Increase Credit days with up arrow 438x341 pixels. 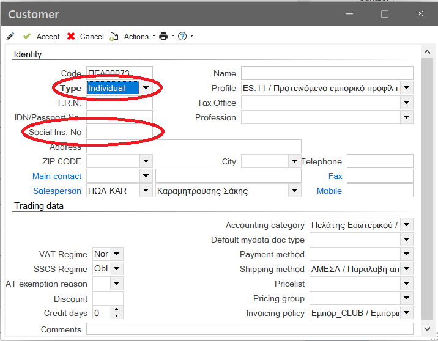click(x=117, y=309)
